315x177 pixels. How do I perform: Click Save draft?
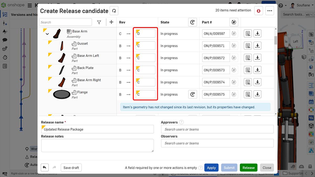[x=71, y=167]
